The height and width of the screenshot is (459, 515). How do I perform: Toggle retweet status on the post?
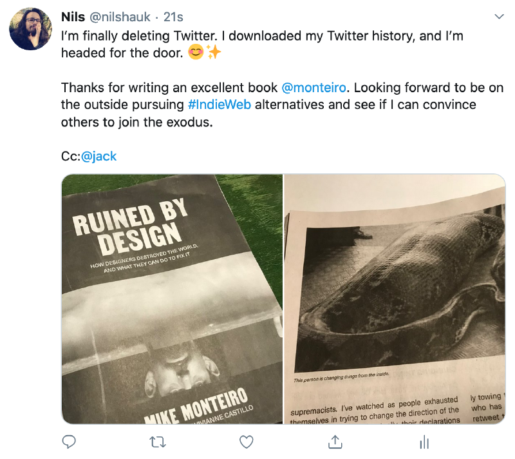(x=156, y=442)
